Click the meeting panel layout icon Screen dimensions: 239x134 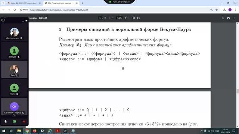pyautogui.click(x=3, y=20)
